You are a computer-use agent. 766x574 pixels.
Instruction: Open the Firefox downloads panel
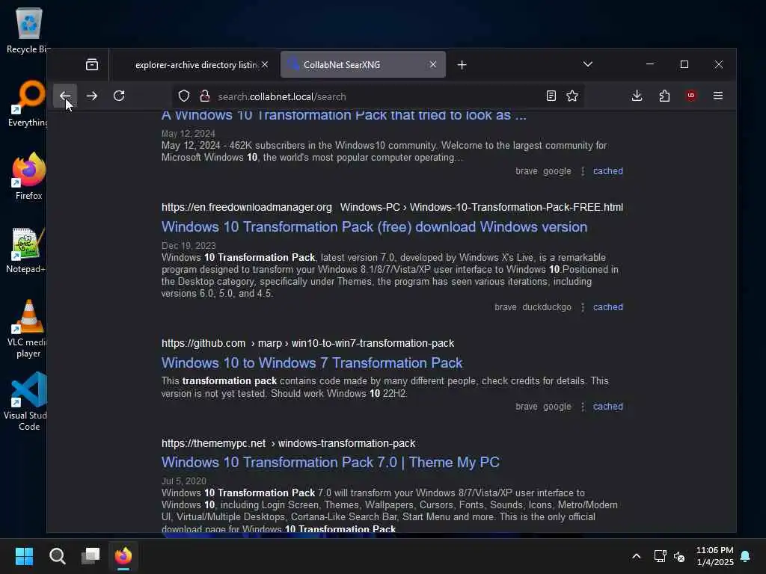637,96
